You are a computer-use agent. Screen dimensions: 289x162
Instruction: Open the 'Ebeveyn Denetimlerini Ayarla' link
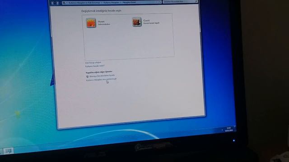click(102, 76)
